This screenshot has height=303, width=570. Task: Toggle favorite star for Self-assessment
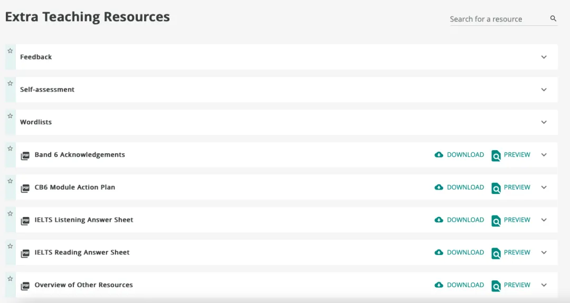pos(10,83)
